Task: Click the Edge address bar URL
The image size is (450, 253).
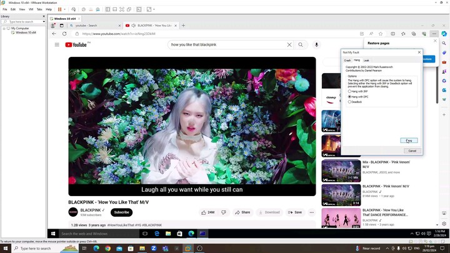Action: coord(119,34)
